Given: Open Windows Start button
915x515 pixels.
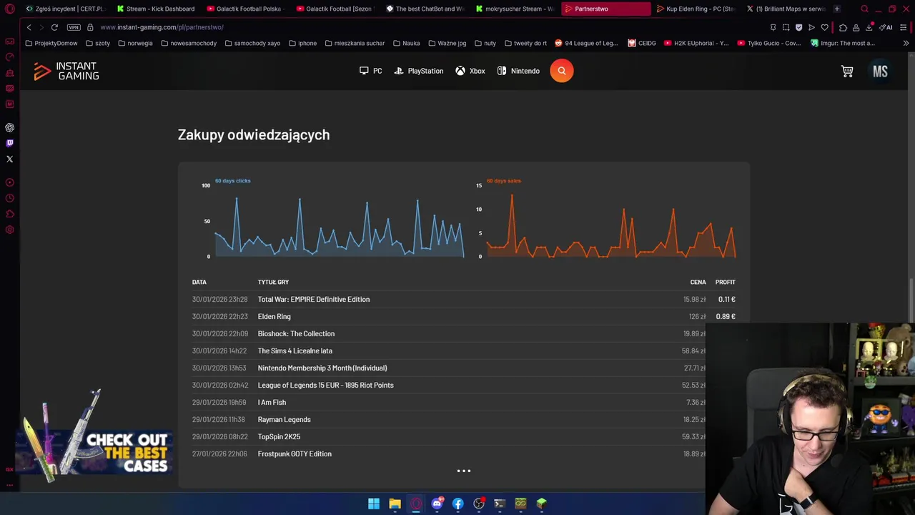Looking at the screenshot, I should pyautogui.click(x=374, y=504).
